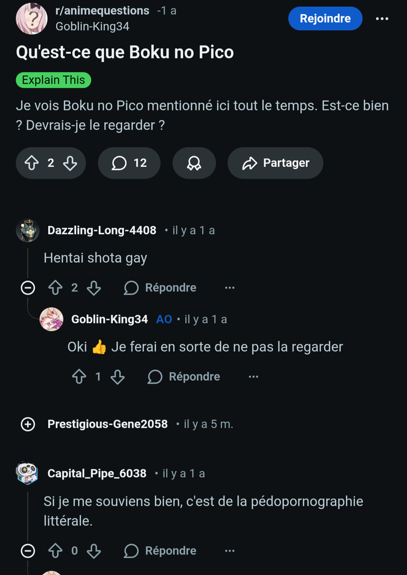Collapse the Dazzling-Long-4408 comment thread

click(28, 287)
